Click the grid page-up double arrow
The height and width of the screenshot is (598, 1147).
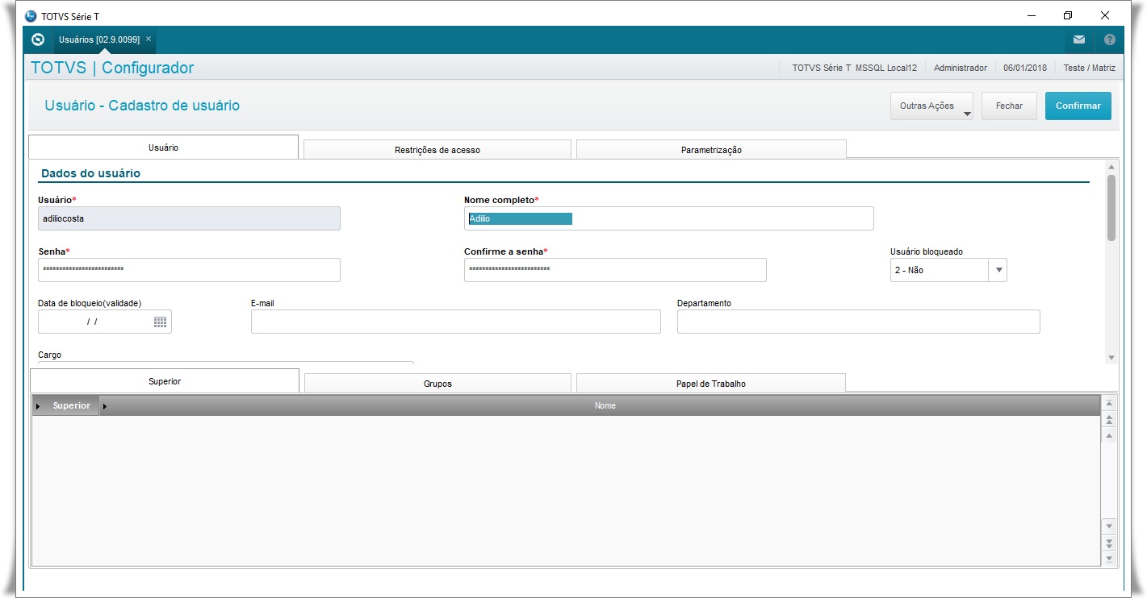click(x=1109, y=420)
